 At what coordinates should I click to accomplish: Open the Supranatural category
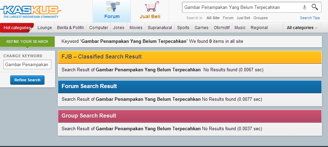(160, 28)
